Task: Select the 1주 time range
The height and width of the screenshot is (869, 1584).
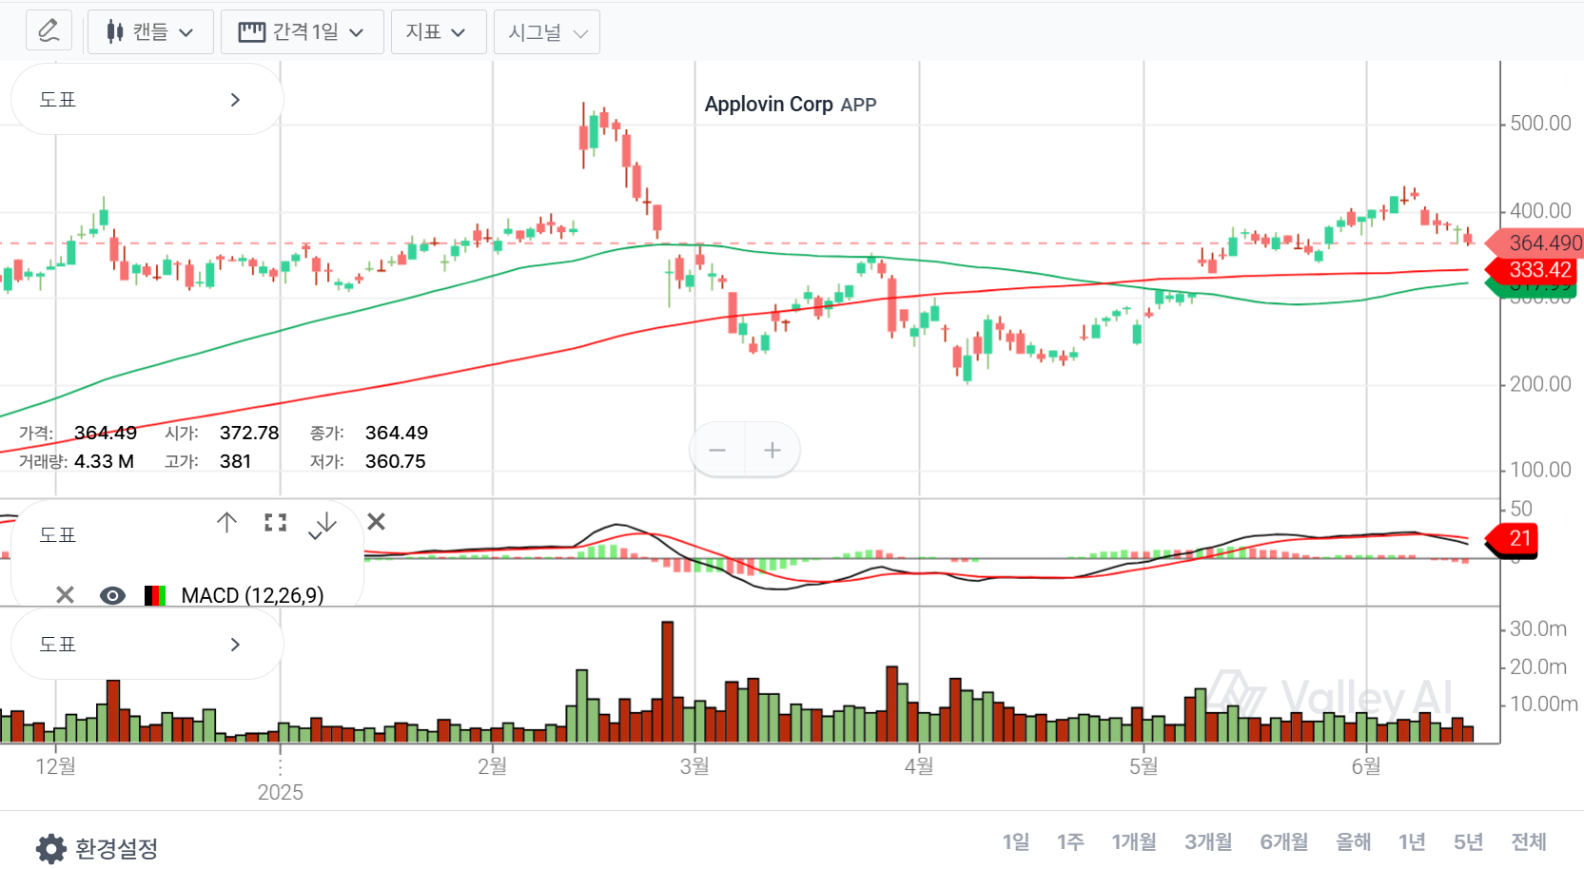Action: coord(1070,841)
